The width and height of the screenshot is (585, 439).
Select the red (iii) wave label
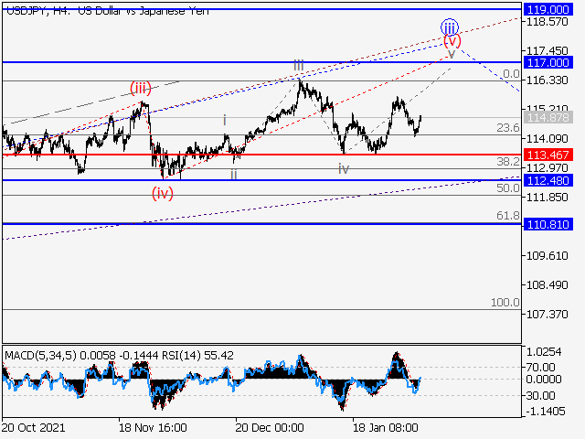[140, 89]
